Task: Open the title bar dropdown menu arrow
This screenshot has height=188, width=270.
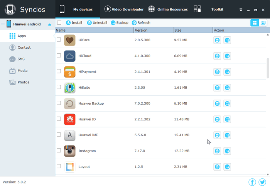Action: pyautogui.click(x=241, y=10)
